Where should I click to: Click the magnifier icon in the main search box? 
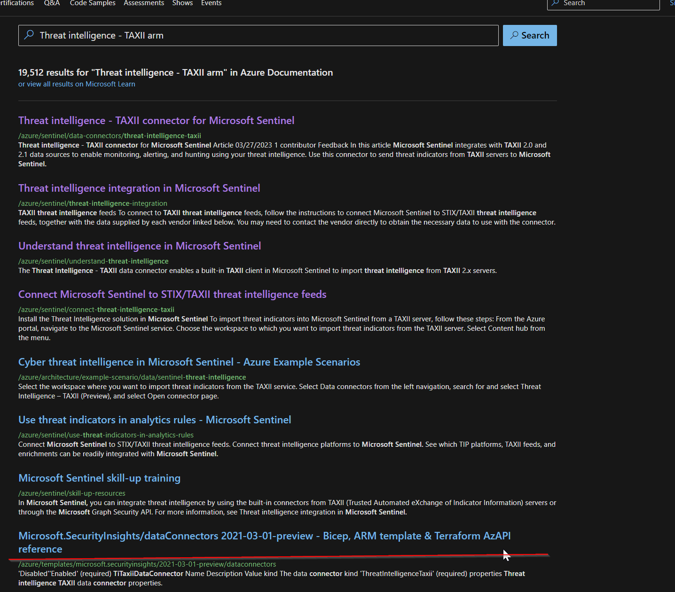pyautogui.click(x=29, y=35)
